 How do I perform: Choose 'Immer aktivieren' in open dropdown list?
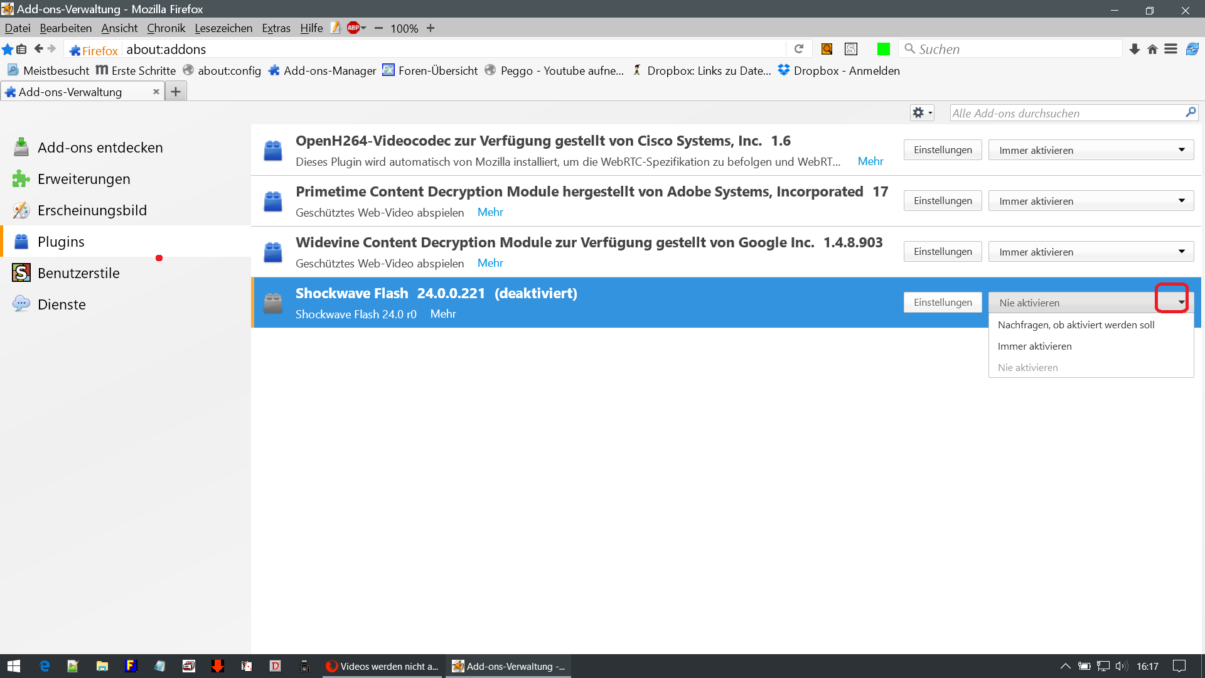pos(1034,347)
